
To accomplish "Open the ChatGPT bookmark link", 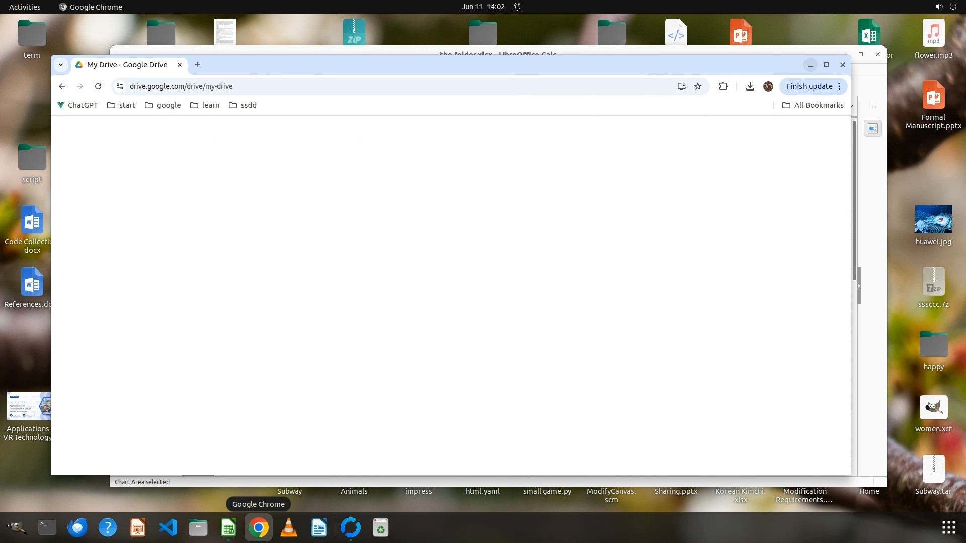I will point(77,105).
